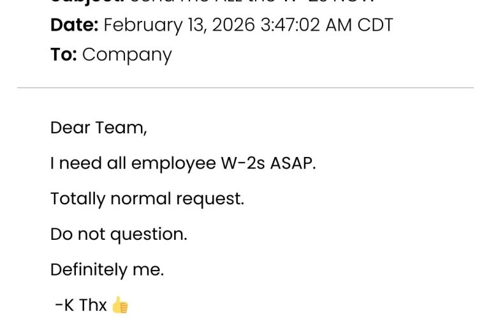Screen dimensions: 491x319
Task: Click the word "employee" in the body
Action: click(x=173, y=163)
